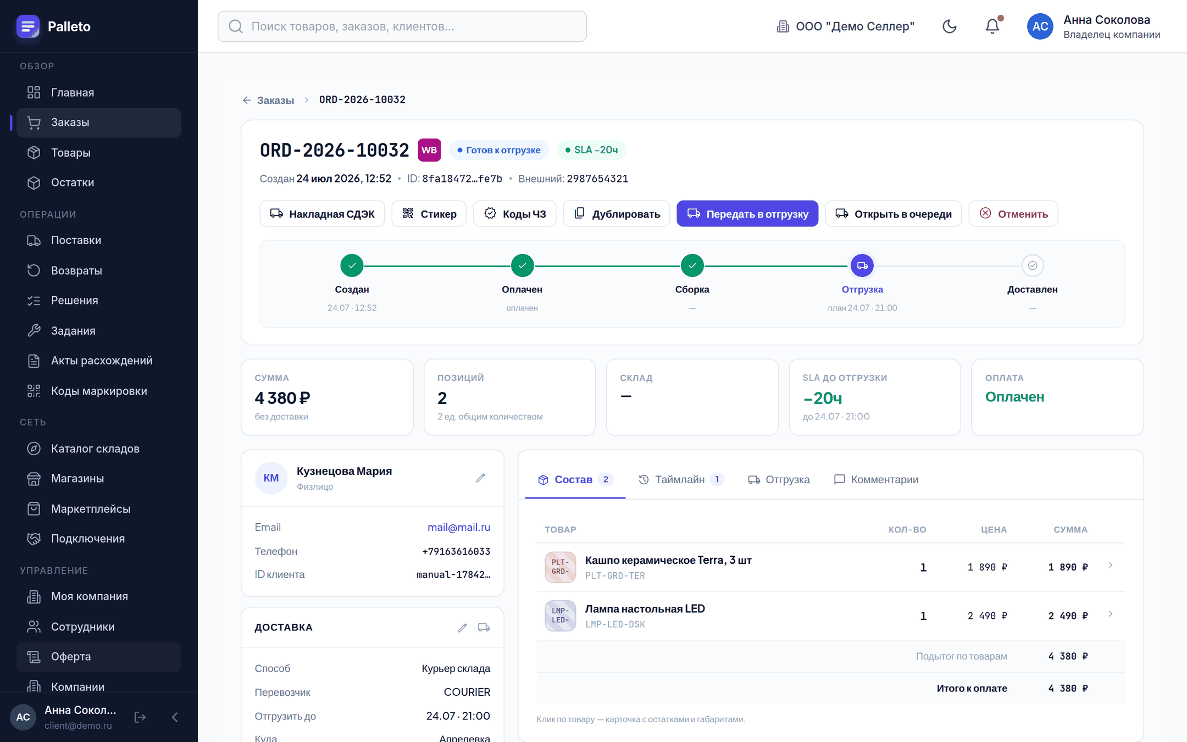Edit delivery details pencil icon
This screenshot has height=742, width=1187.
tap(462, 627)
